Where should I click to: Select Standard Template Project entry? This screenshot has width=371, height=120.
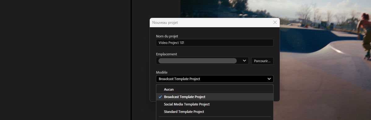[x=215, y=111]
